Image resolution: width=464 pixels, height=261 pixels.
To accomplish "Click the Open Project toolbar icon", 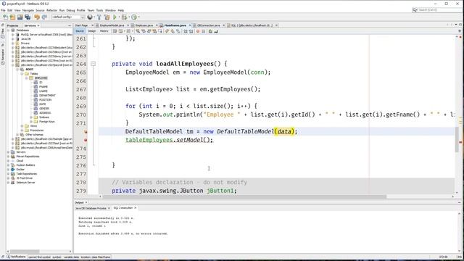I will click(x=20, y=17).
